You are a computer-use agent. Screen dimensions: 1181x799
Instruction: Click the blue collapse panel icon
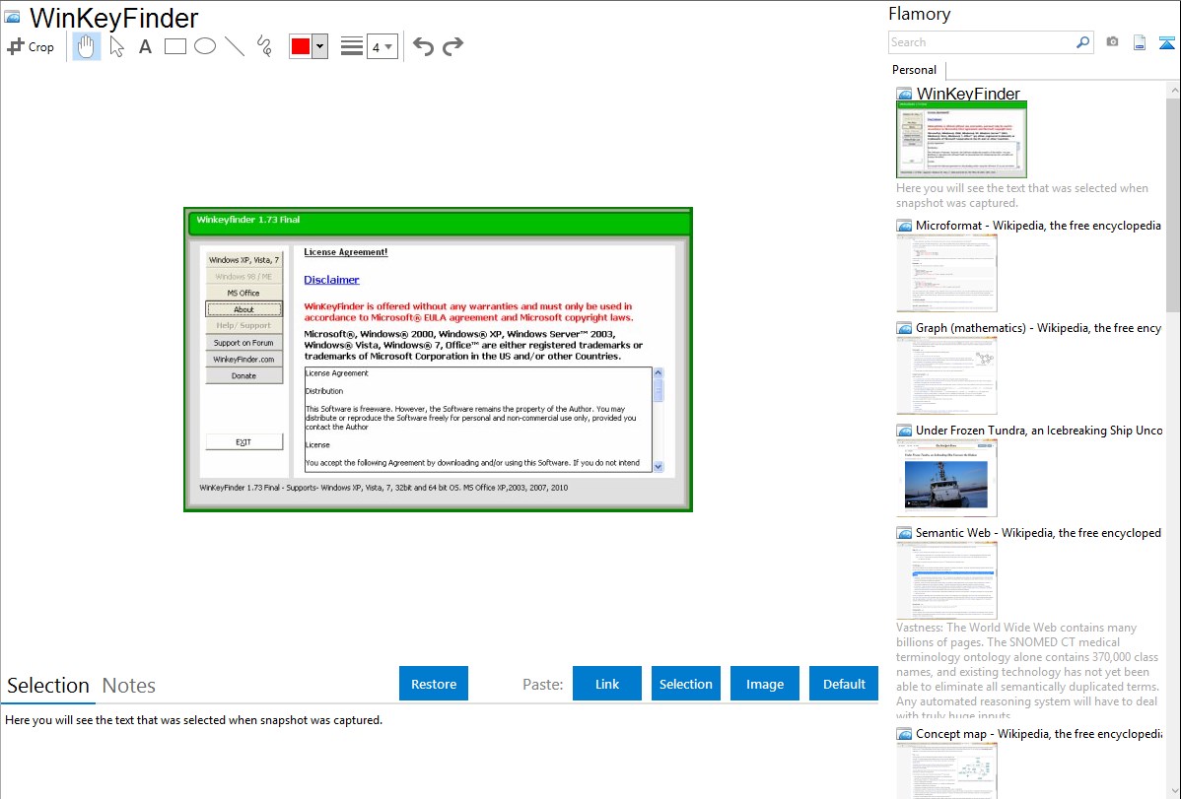1166,42
